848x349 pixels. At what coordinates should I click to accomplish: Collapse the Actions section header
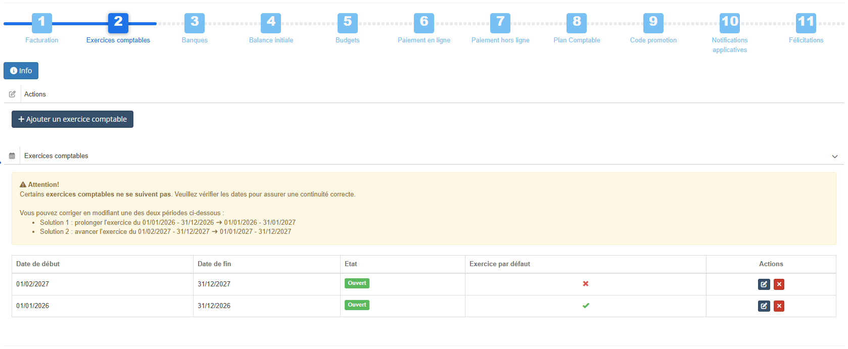[35, 94]
